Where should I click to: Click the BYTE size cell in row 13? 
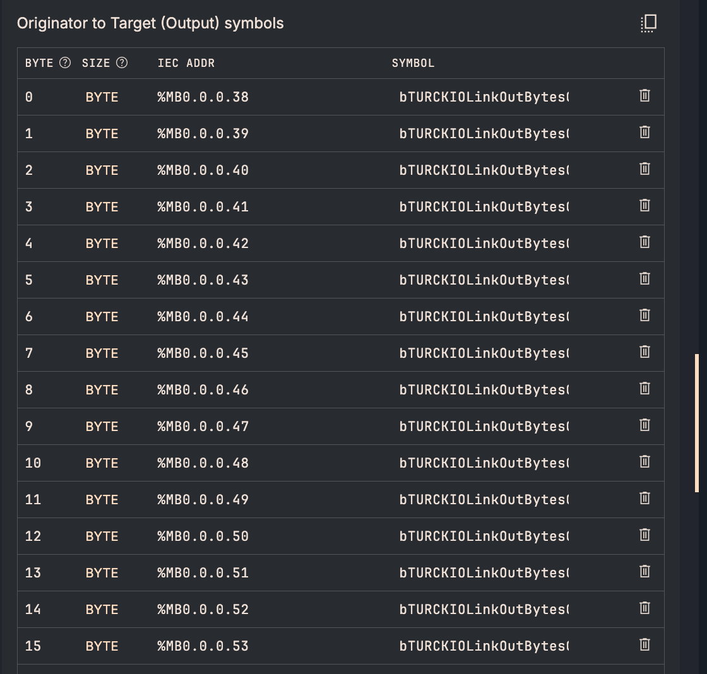[102, 573]
